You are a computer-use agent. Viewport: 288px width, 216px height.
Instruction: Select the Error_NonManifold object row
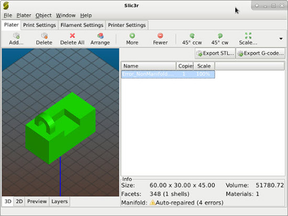pos(168,74)
